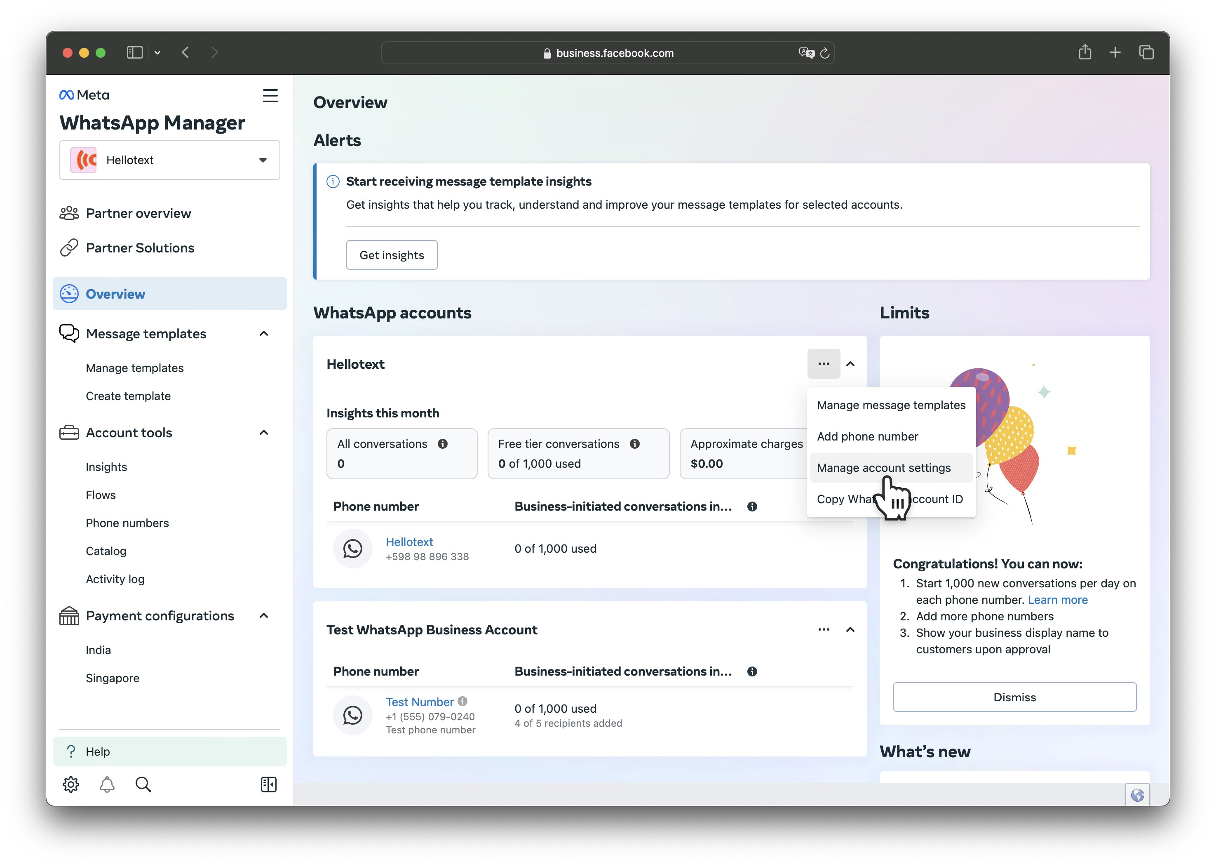
Task: Click info icon in Test account conversations header
Action: 752,671
